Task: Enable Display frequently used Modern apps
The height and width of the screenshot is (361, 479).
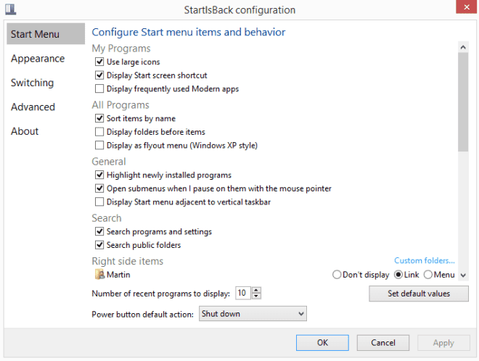Action: pyautogui.click(x=99, y=88)
